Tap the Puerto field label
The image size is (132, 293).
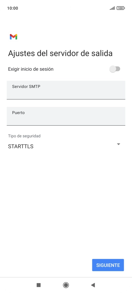[18, 113]
